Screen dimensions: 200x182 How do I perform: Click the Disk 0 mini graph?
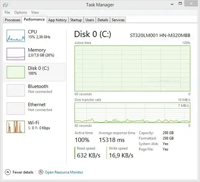pyautogui.click(x=16, y=72)
